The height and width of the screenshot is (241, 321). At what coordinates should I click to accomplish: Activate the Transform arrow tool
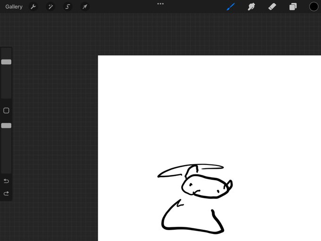84,7
